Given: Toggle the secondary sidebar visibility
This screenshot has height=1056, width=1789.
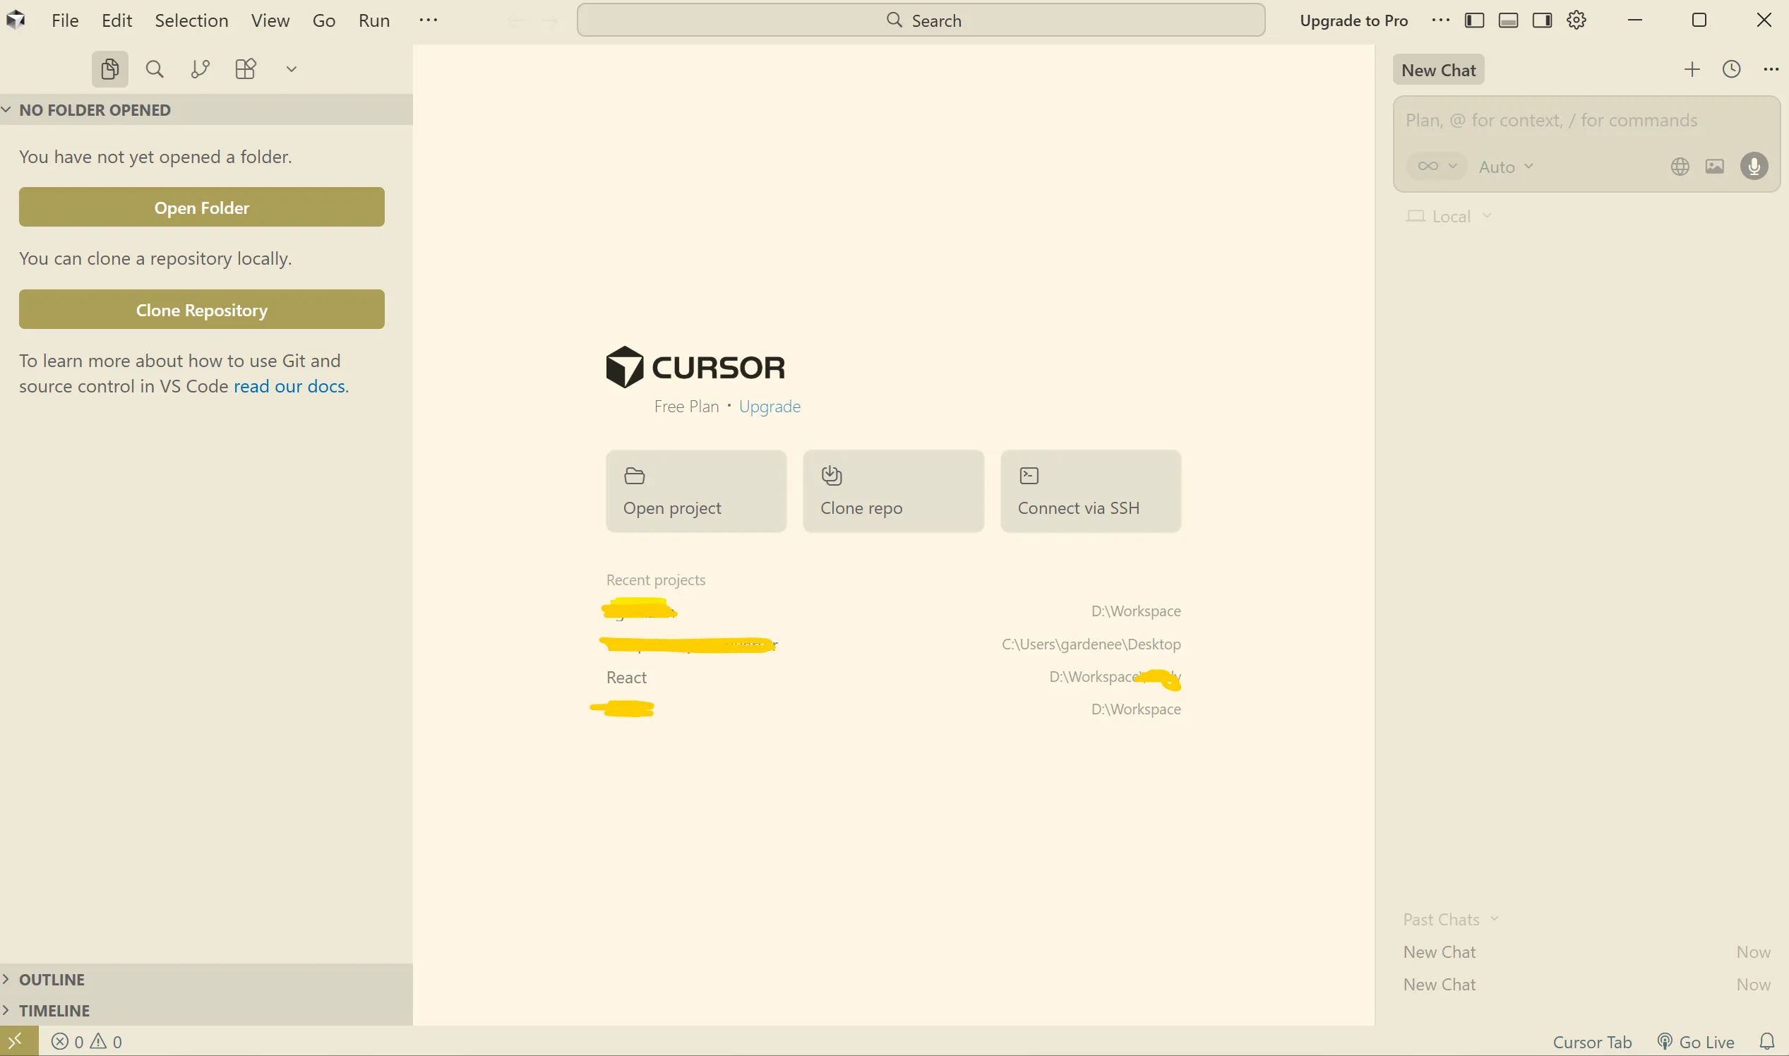Looking at the screenshot, I should point(1542,20).
